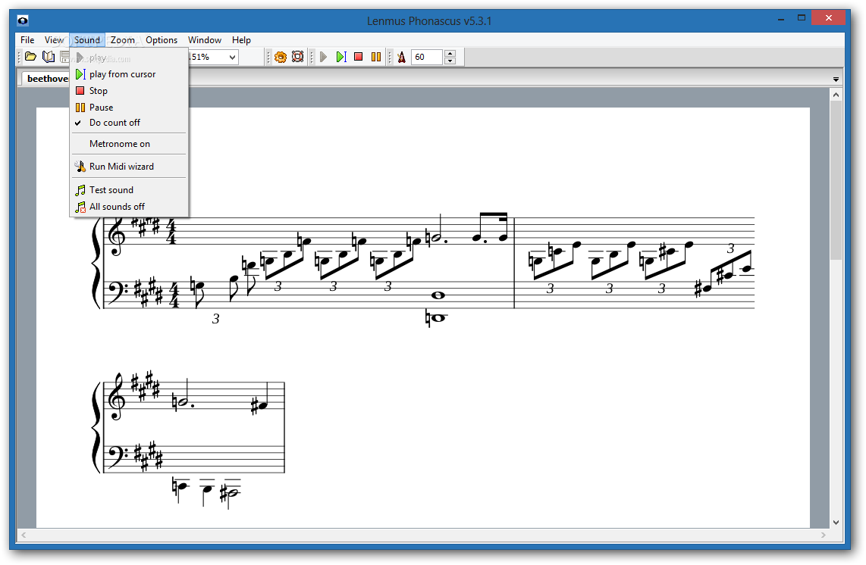Image resolution: width=866 pixels, height=565 pixels.
Task: Open the View menu
Action: pyautogui.click(x=54, y=39)
